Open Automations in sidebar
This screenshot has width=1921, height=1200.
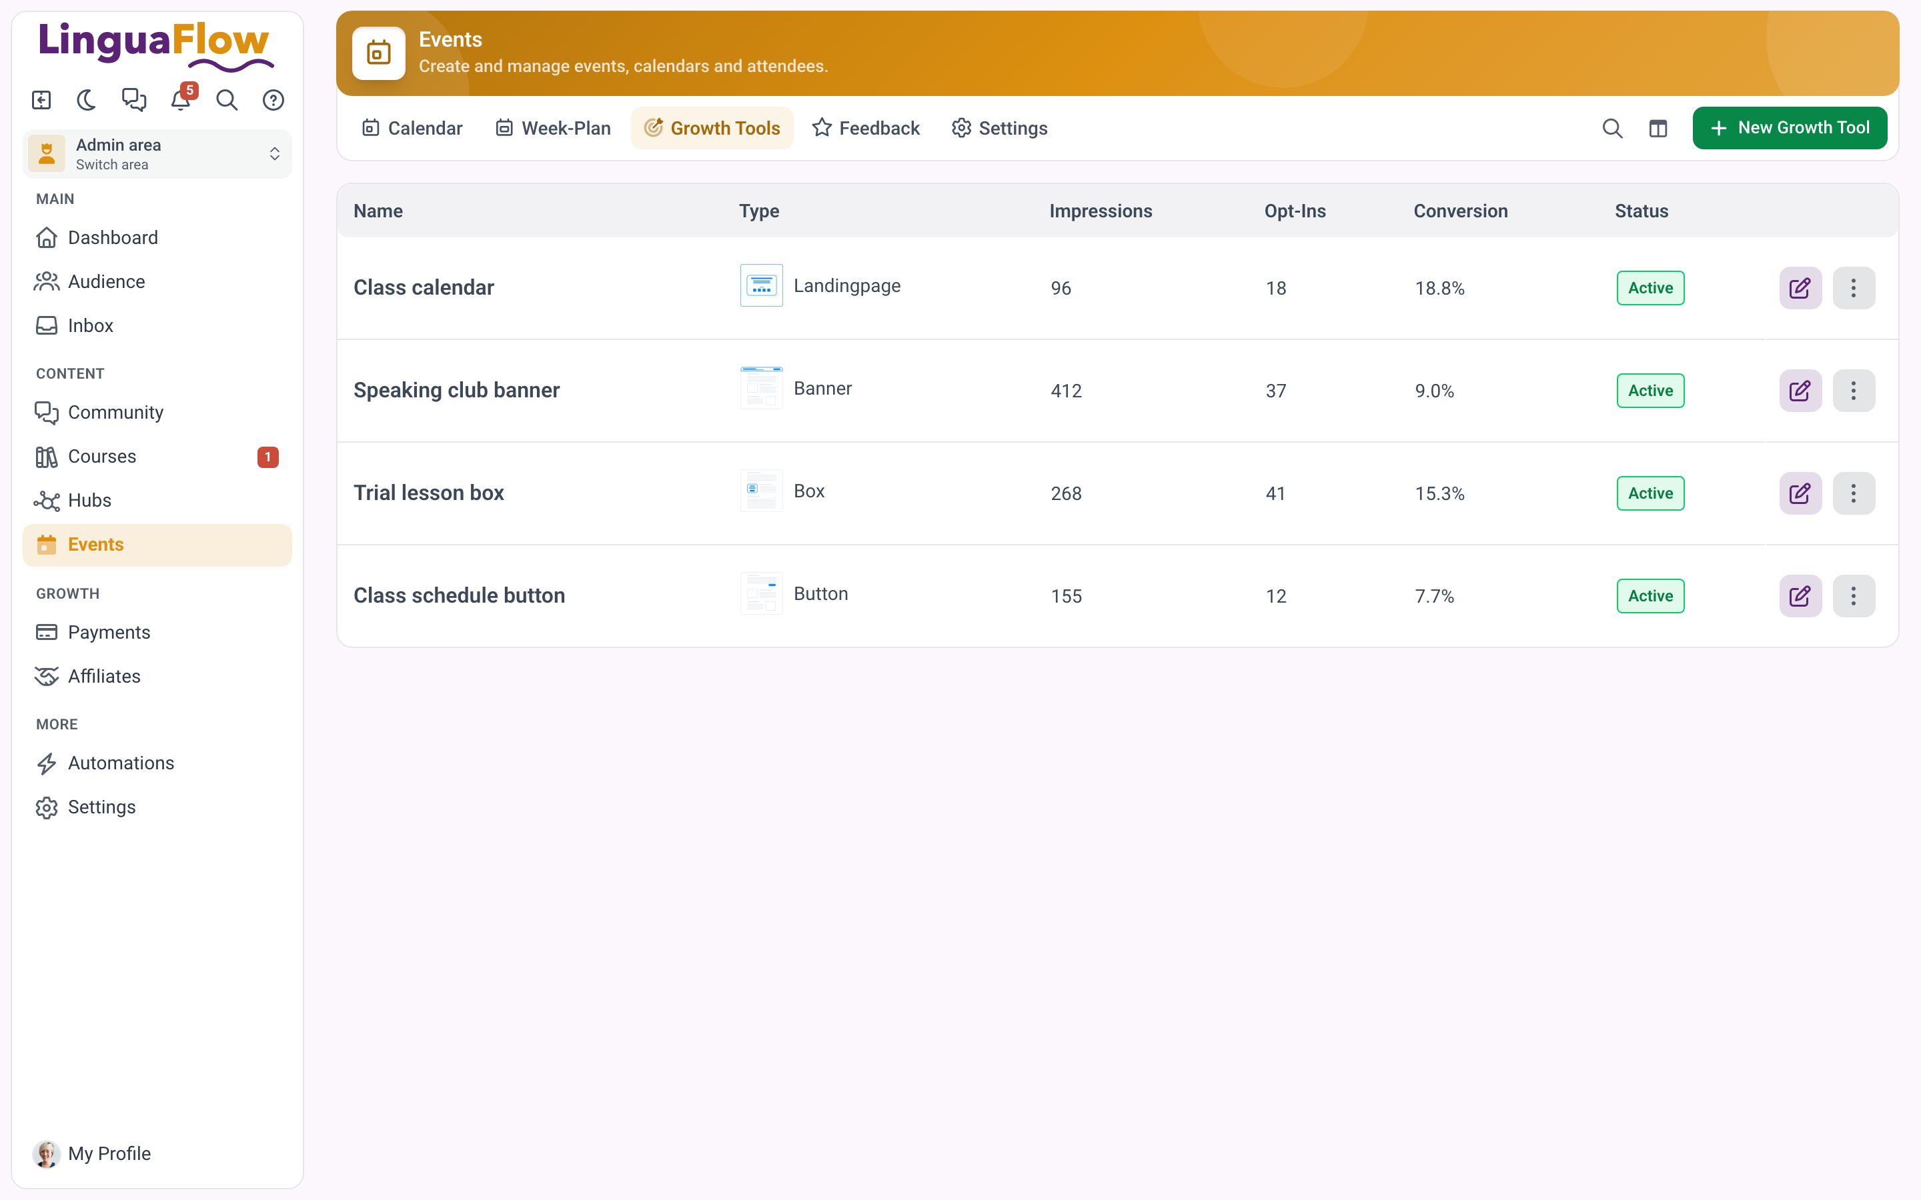pyautogui.click(x=157, y=763)
